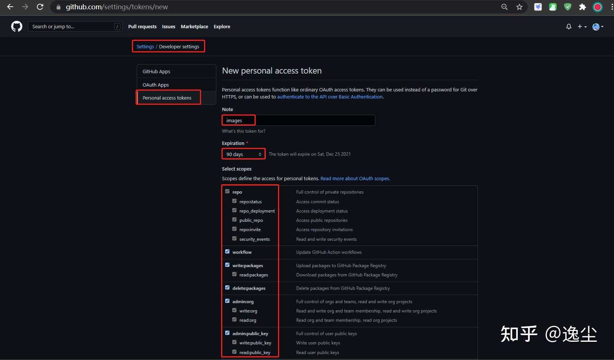Toggle the read:public_key checkbox

coord(235,352)
